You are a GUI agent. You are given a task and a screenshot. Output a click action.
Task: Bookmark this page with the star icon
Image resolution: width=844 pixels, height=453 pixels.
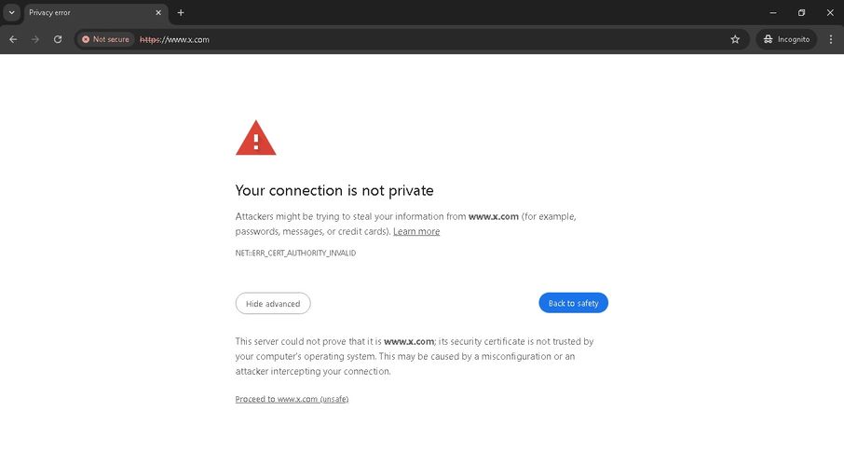[x=735, y=39]
